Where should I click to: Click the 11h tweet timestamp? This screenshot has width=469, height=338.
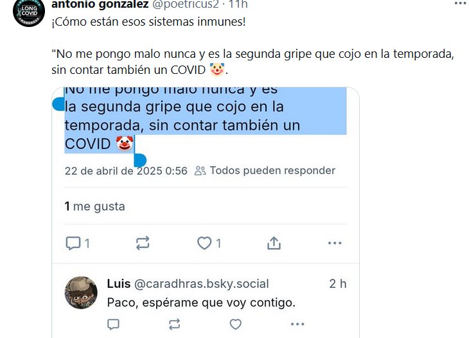(x=238, y=4)
